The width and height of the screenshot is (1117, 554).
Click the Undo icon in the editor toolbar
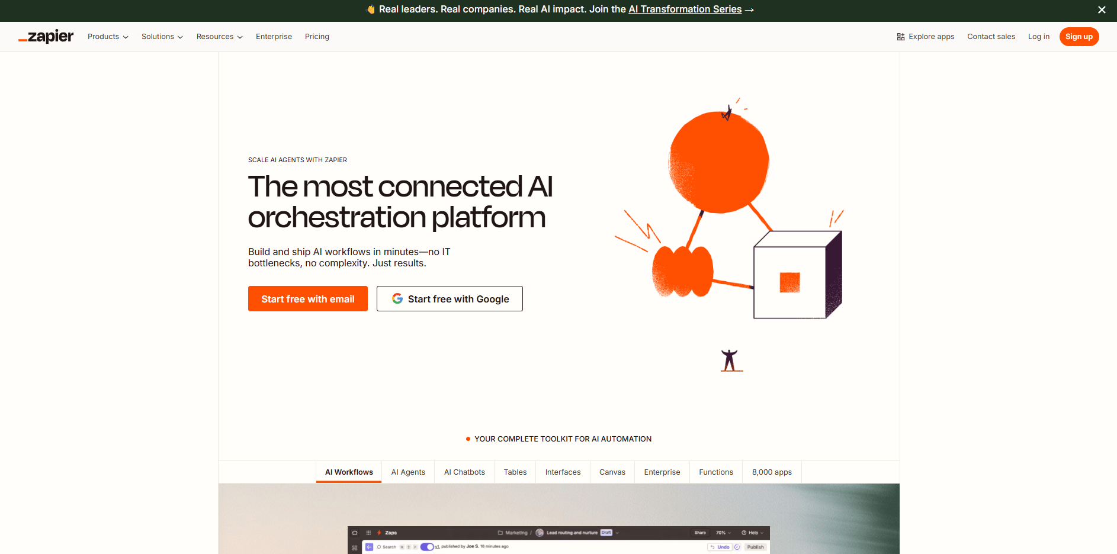coord(720,547)
